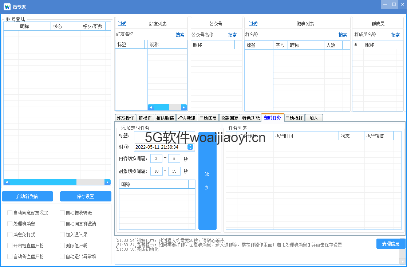407x267 pixels.
Task: Click down arrow of log area scrollbar
Action: (x=403, y=262)
